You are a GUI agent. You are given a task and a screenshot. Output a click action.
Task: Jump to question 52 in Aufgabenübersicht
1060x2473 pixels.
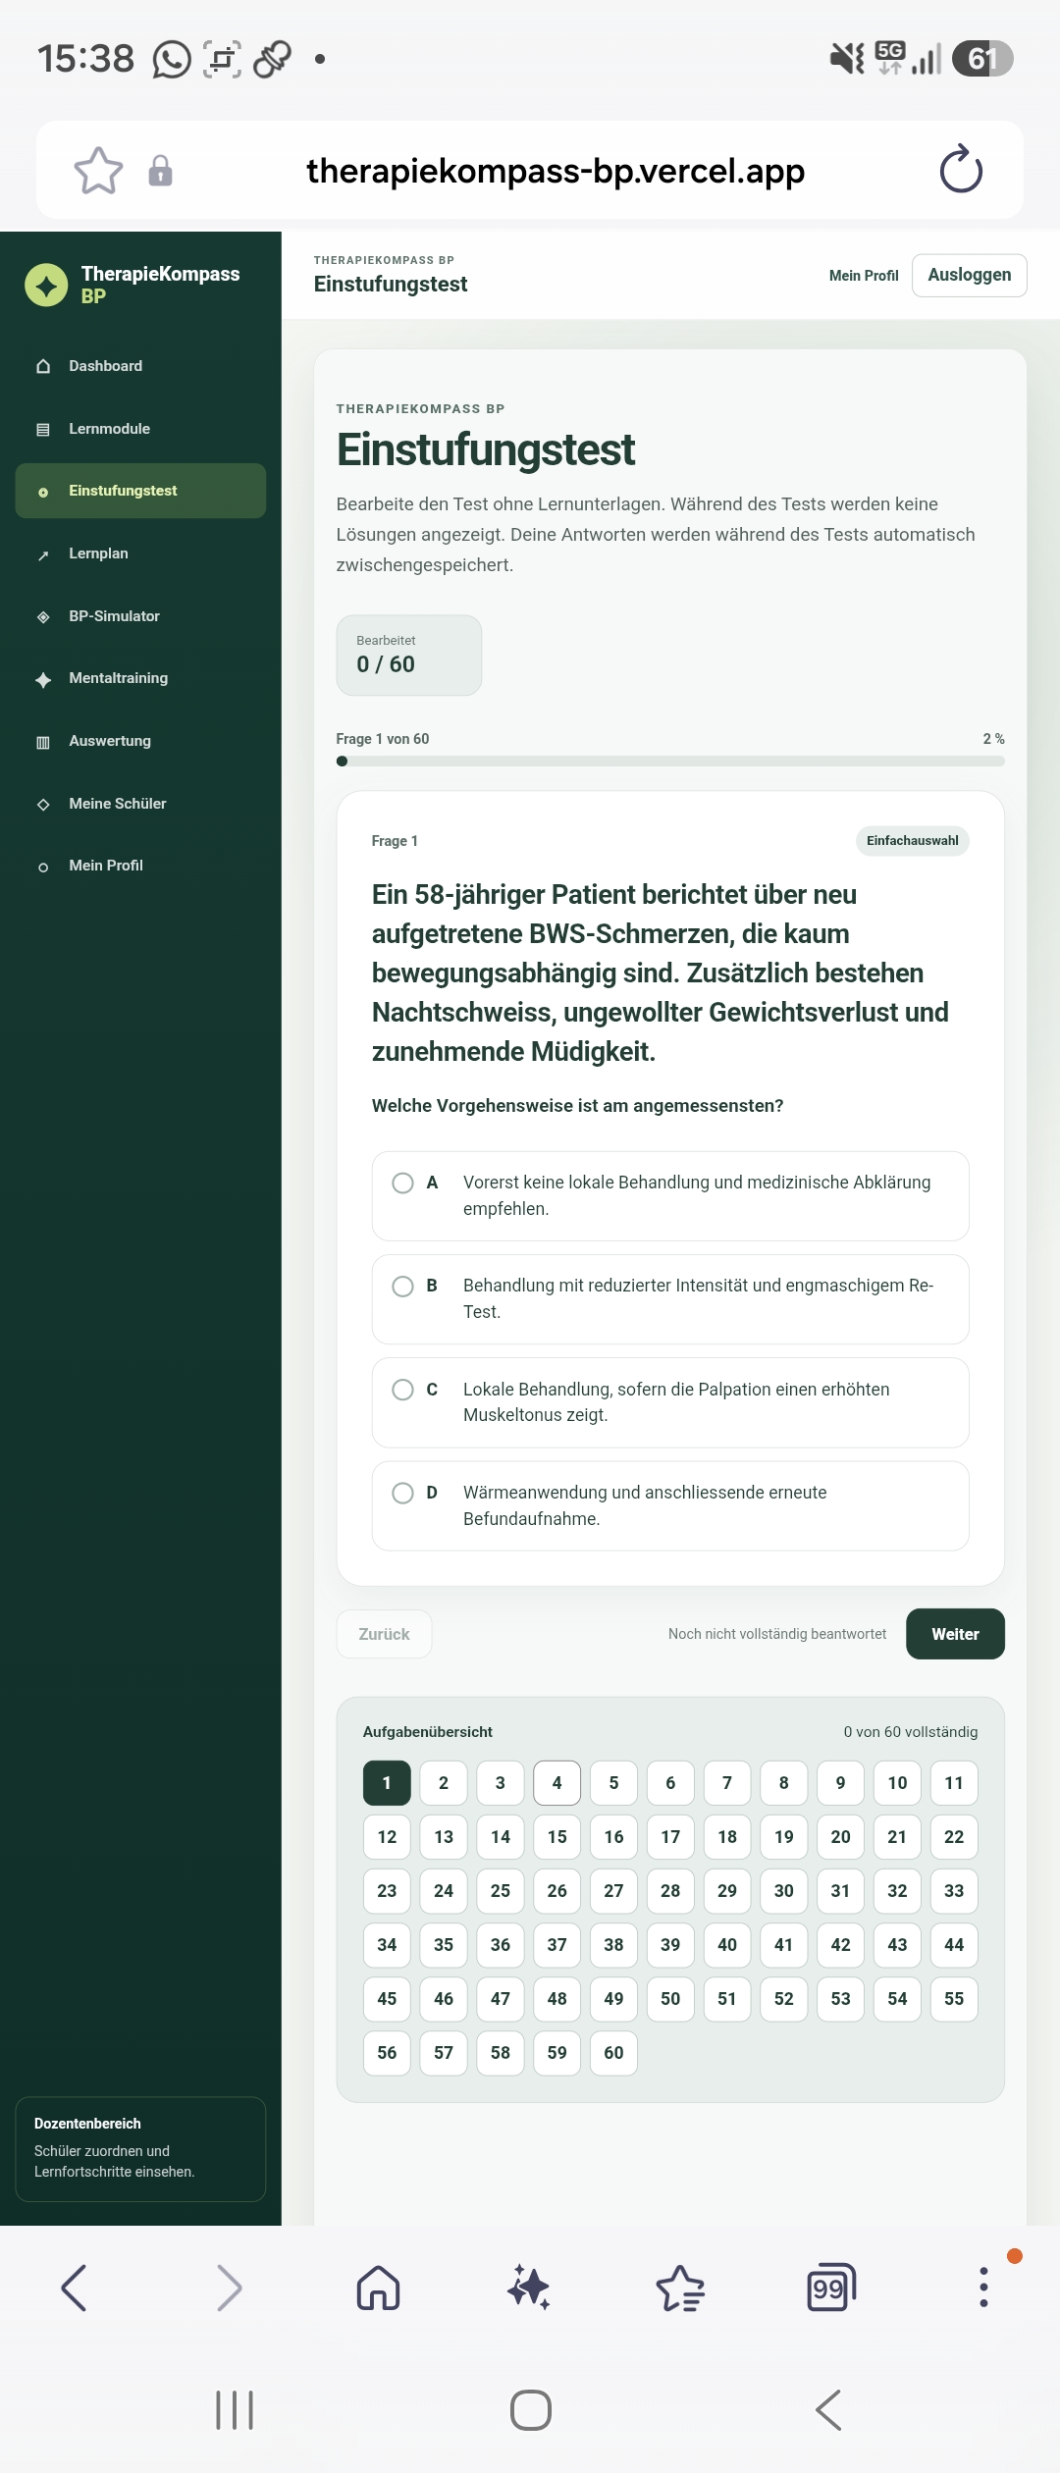coord(784,1999)
